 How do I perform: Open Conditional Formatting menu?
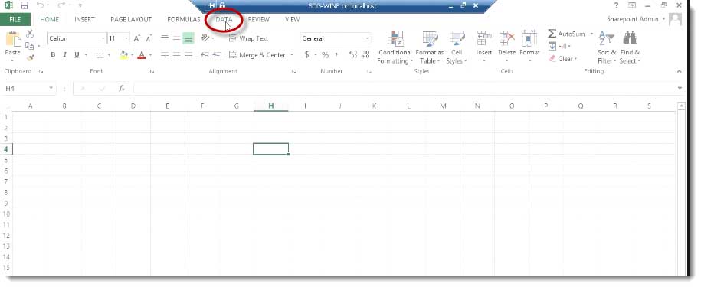(395, 47)
